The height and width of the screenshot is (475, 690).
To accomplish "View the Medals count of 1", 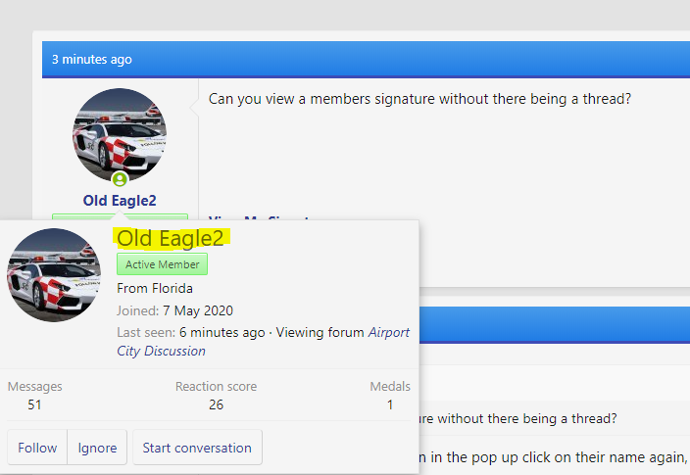I will [x=390, y=404].
